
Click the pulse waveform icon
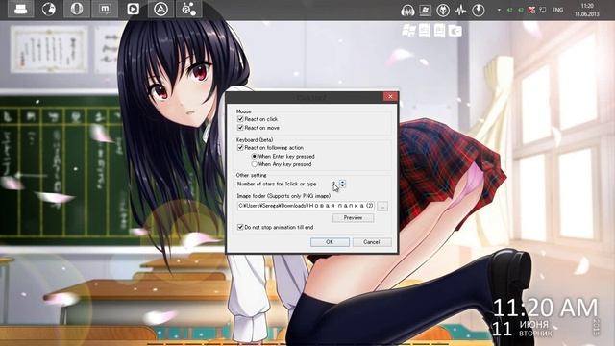(x=460, y=11)
